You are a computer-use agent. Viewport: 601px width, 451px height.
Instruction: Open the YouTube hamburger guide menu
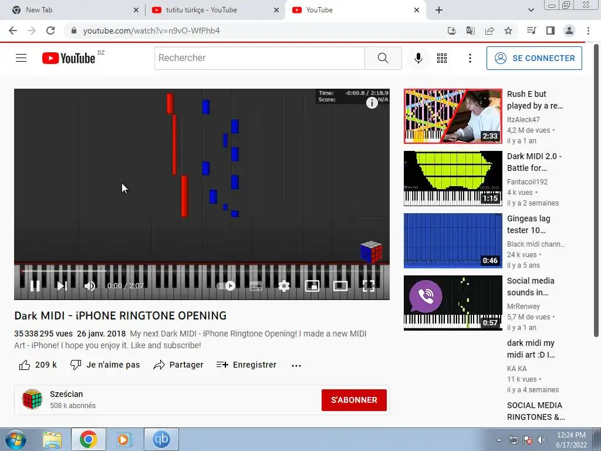click(x=21, y=58)
